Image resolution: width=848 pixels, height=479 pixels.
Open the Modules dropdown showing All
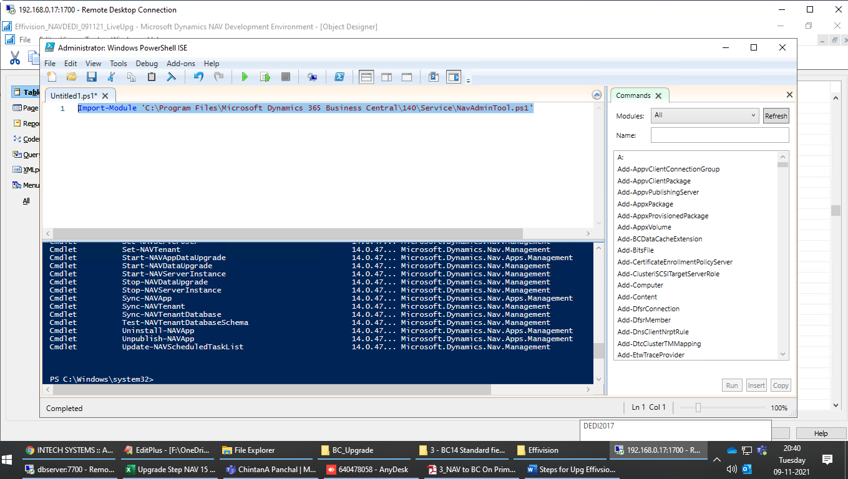click(705, 115)
